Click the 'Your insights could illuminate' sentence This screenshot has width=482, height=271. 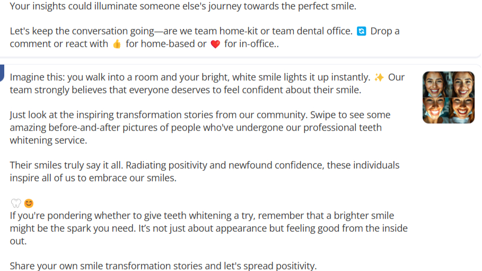point(183,6)
